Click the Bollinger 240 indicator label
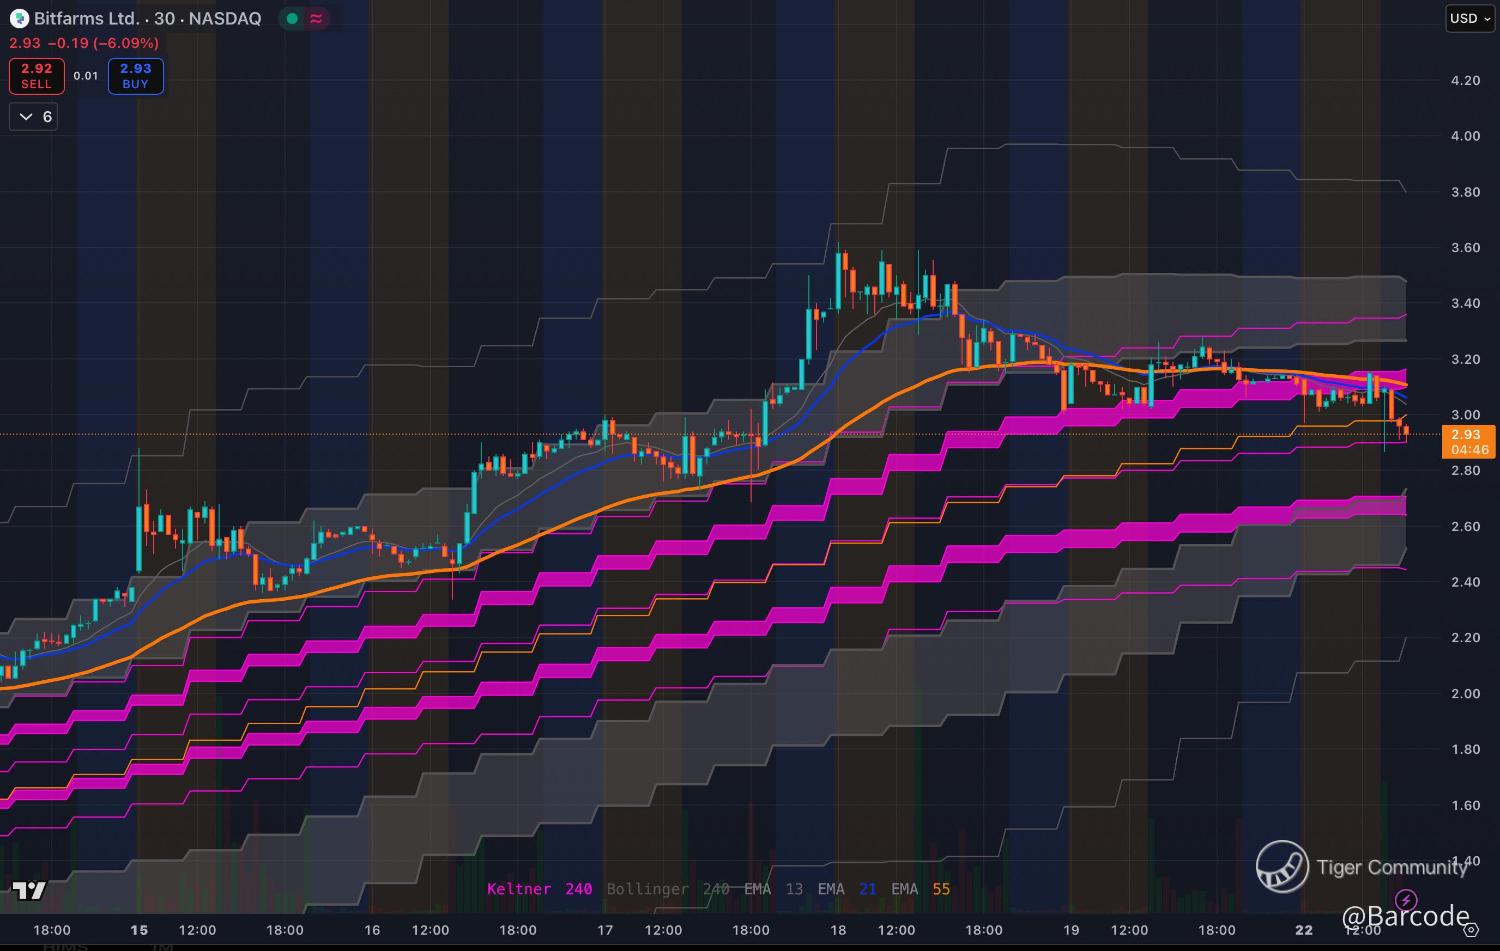This screenshot has height=951, width=1500. (x=668, y=889)
